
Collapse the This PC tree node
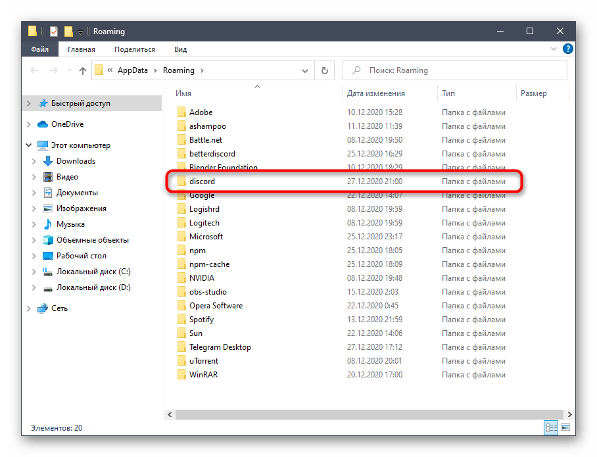pos(29,145)
